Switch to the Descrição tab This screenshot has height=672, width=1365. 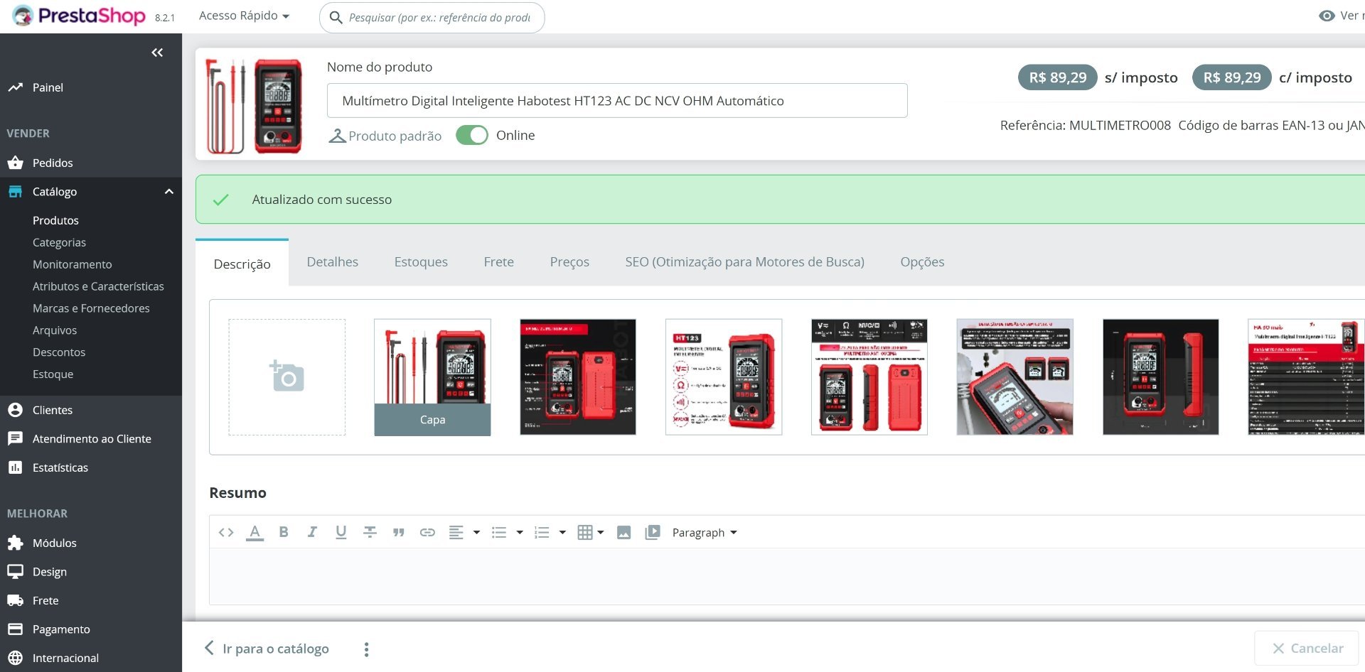pos(242,264)
